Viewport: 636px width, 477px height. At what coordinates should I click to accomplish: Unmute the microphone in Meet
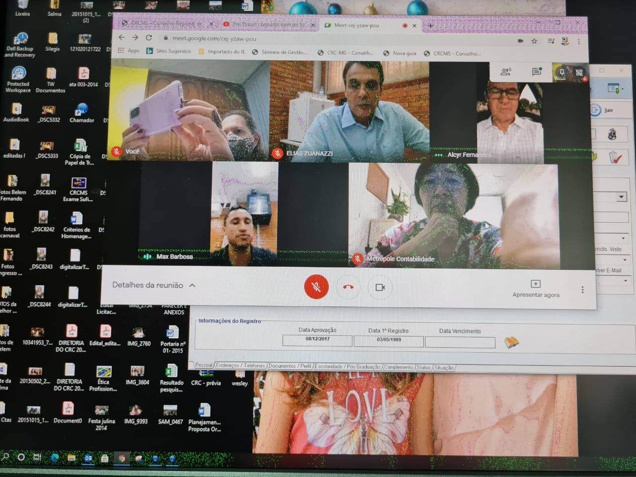[316, 287]
